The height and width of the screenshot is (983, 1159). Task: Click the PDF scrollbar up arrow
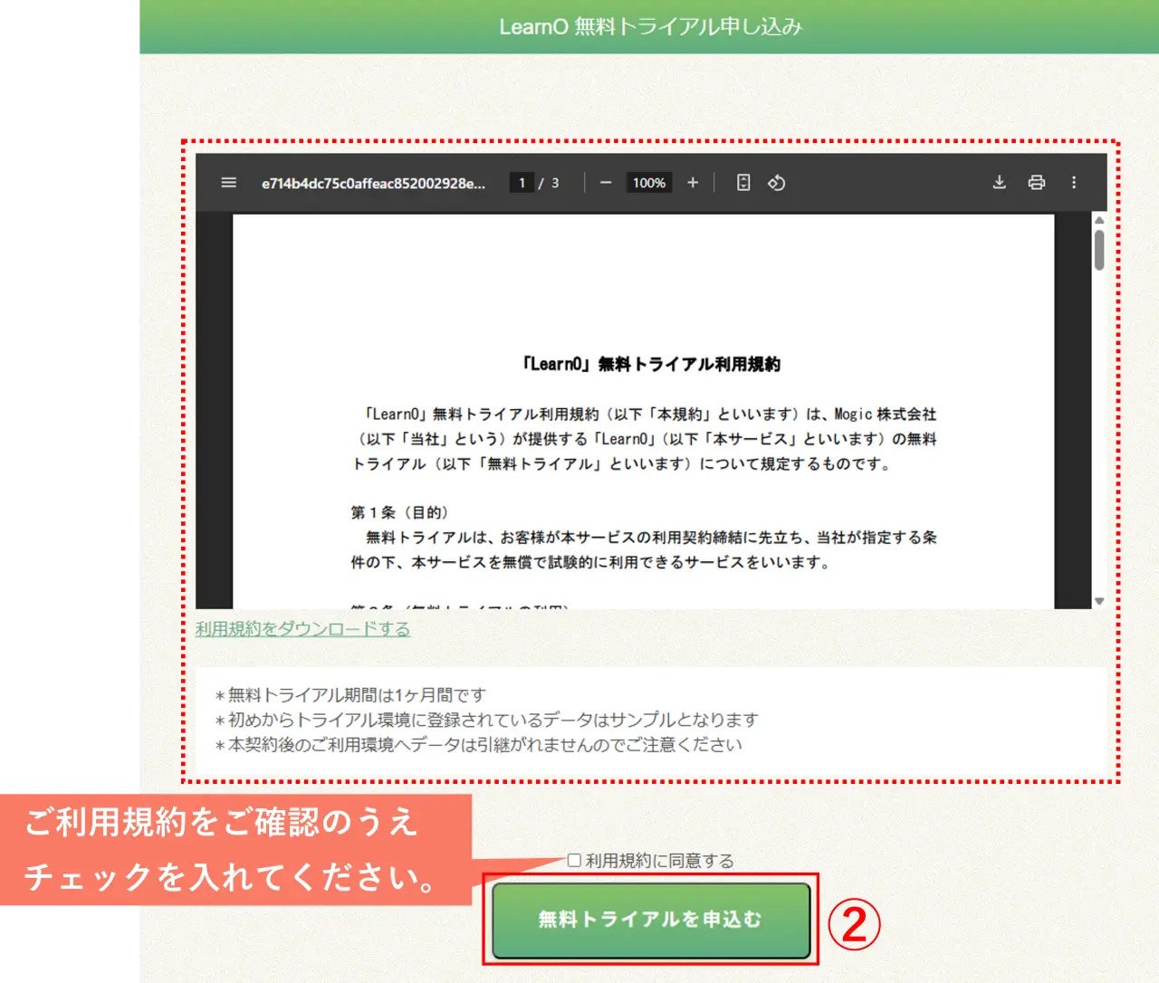coord(1099,220)
